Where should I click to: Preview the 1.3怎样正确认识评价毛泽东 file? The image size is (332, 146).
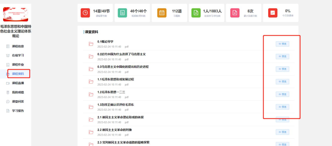tap(282, 107)
